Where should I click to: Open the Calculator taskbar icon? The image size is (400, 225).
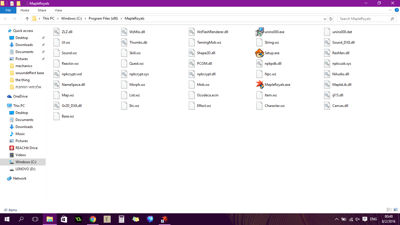pos(122,219)
